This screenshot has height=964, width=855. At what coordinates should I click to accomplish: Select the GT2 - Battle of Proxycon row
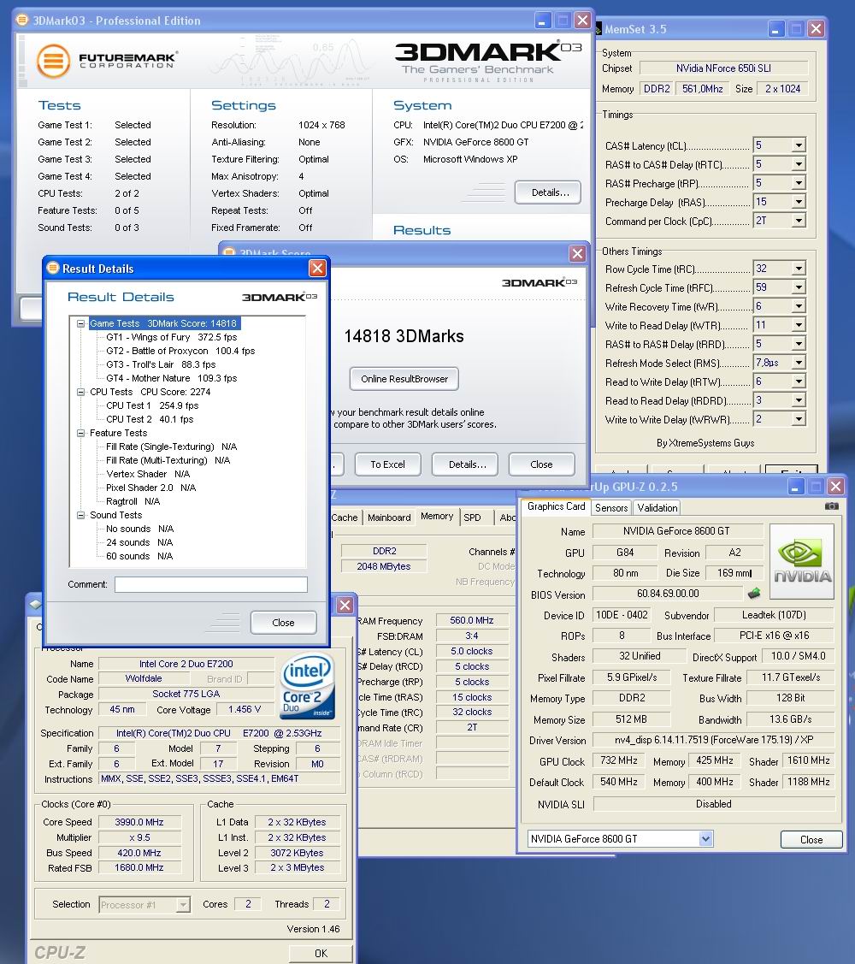[x=180, y=351]
